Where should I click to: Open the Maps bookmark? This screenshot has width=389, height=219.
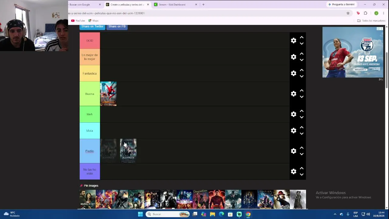tap(93, 21)
